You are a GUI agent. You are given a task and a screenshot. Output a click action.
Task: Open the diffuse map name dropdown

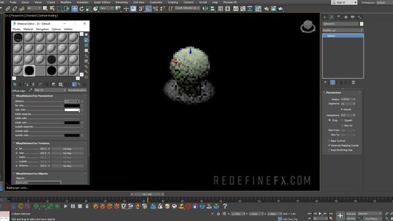click(50, 90)
